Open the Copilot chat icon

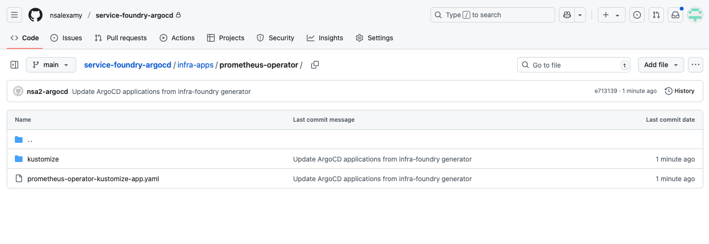click(x=567, y=15)
